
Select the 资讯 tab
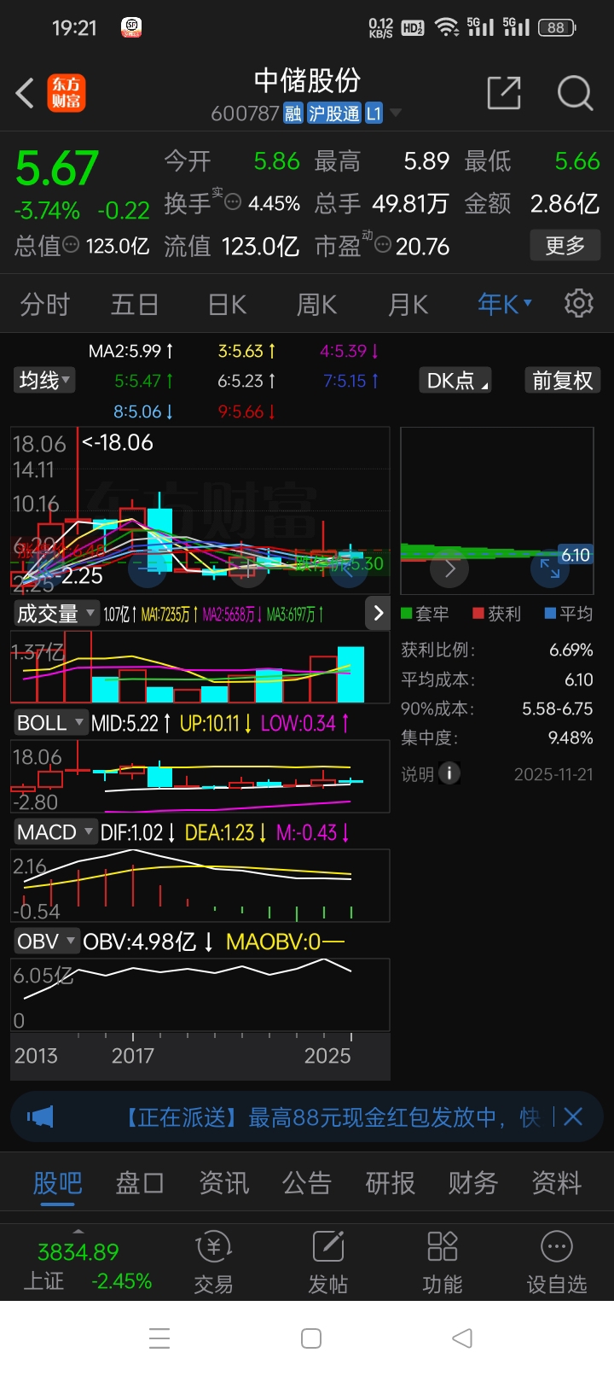point(223,1183)
